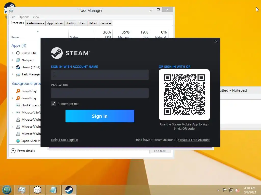Screen dimensions: 261x195
Task: Open the File menu in Task Manager
Action: point(13,17)
